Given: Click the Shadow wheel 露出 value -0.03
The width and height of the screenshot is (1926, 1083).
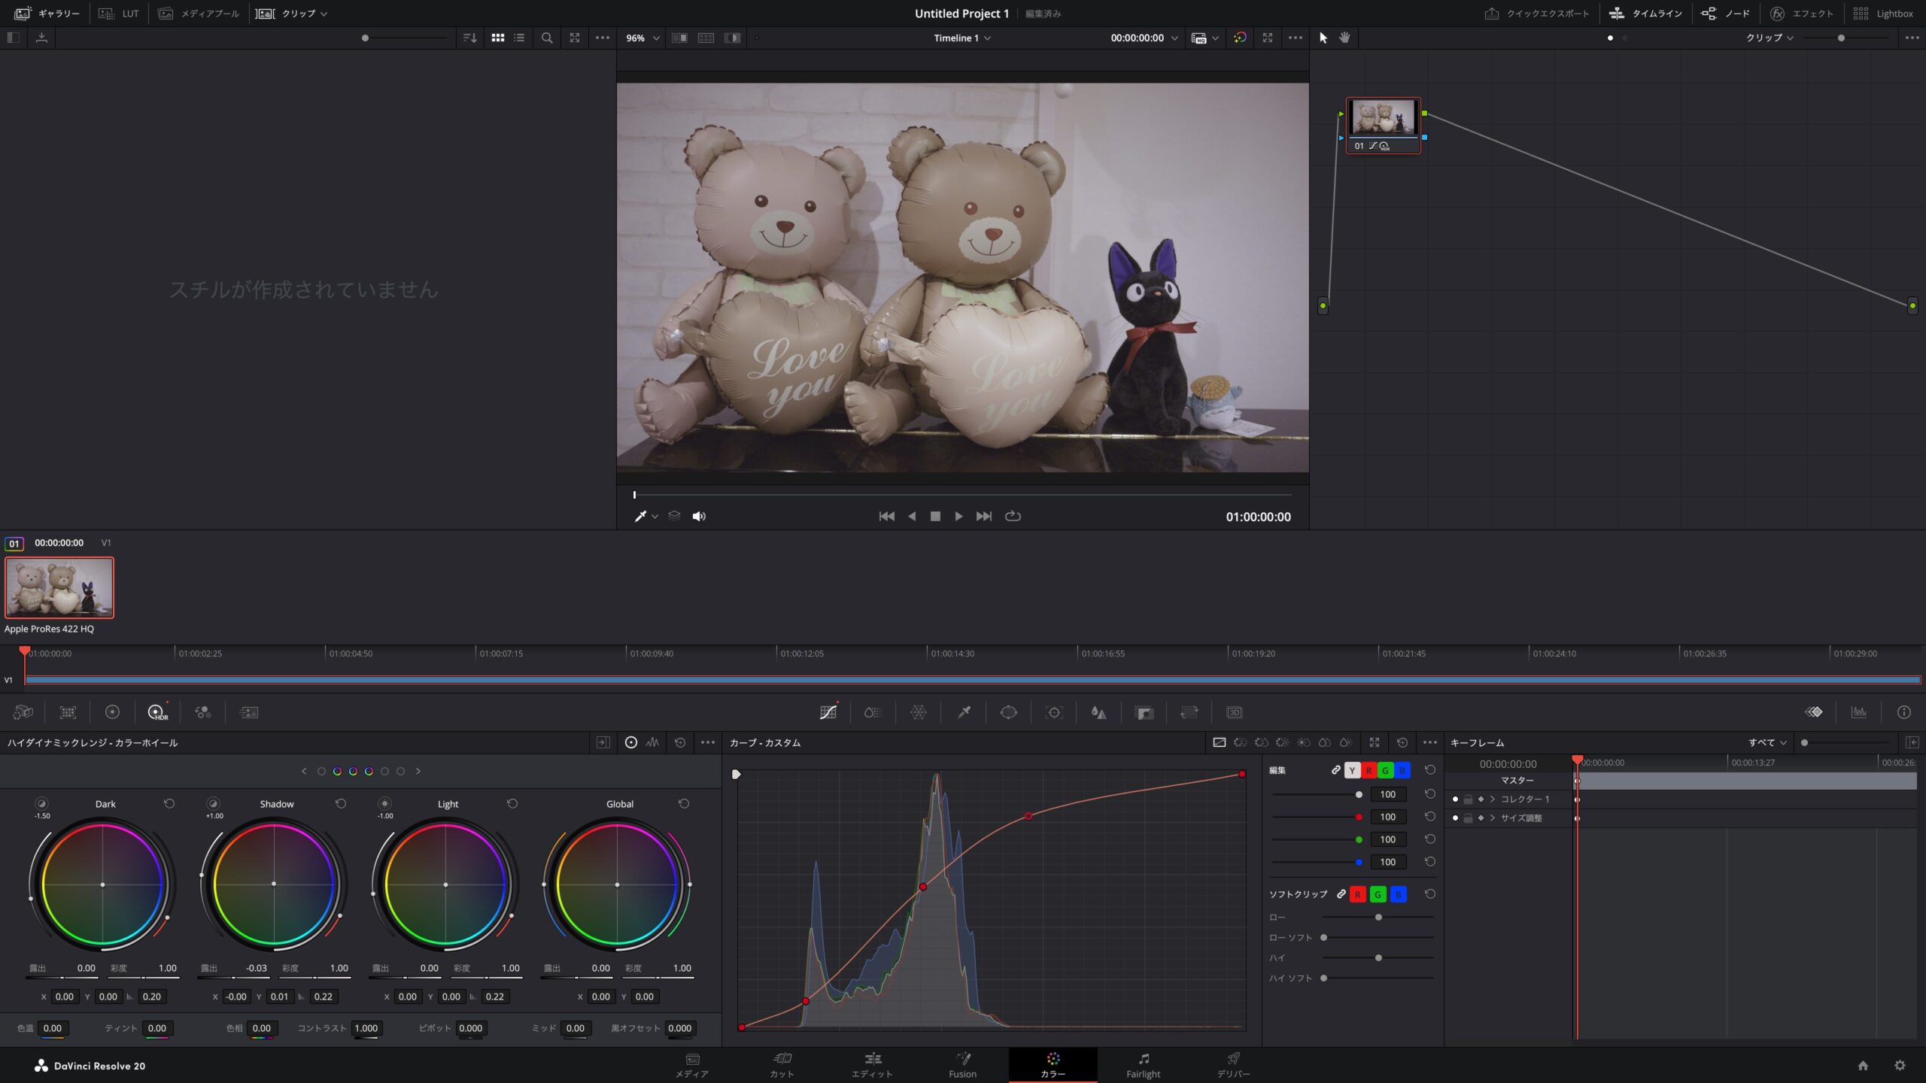Looking at the screenshot, I should (256, 968).
